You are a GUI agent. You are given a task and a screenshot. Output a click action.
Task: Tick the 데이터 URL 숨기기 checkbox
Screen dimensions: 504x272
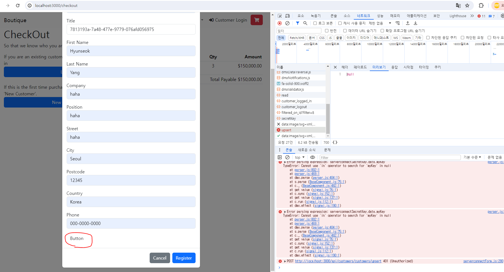(x=345, y=31)
